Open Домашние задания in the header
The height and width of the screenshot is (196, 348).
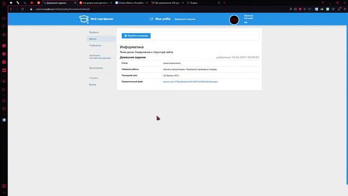tap(185, 20)
